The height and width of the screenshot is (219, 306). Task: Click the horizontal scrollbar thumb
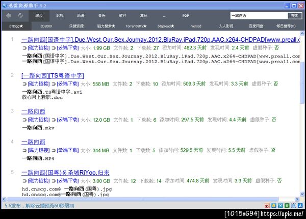tap(143, 199)
